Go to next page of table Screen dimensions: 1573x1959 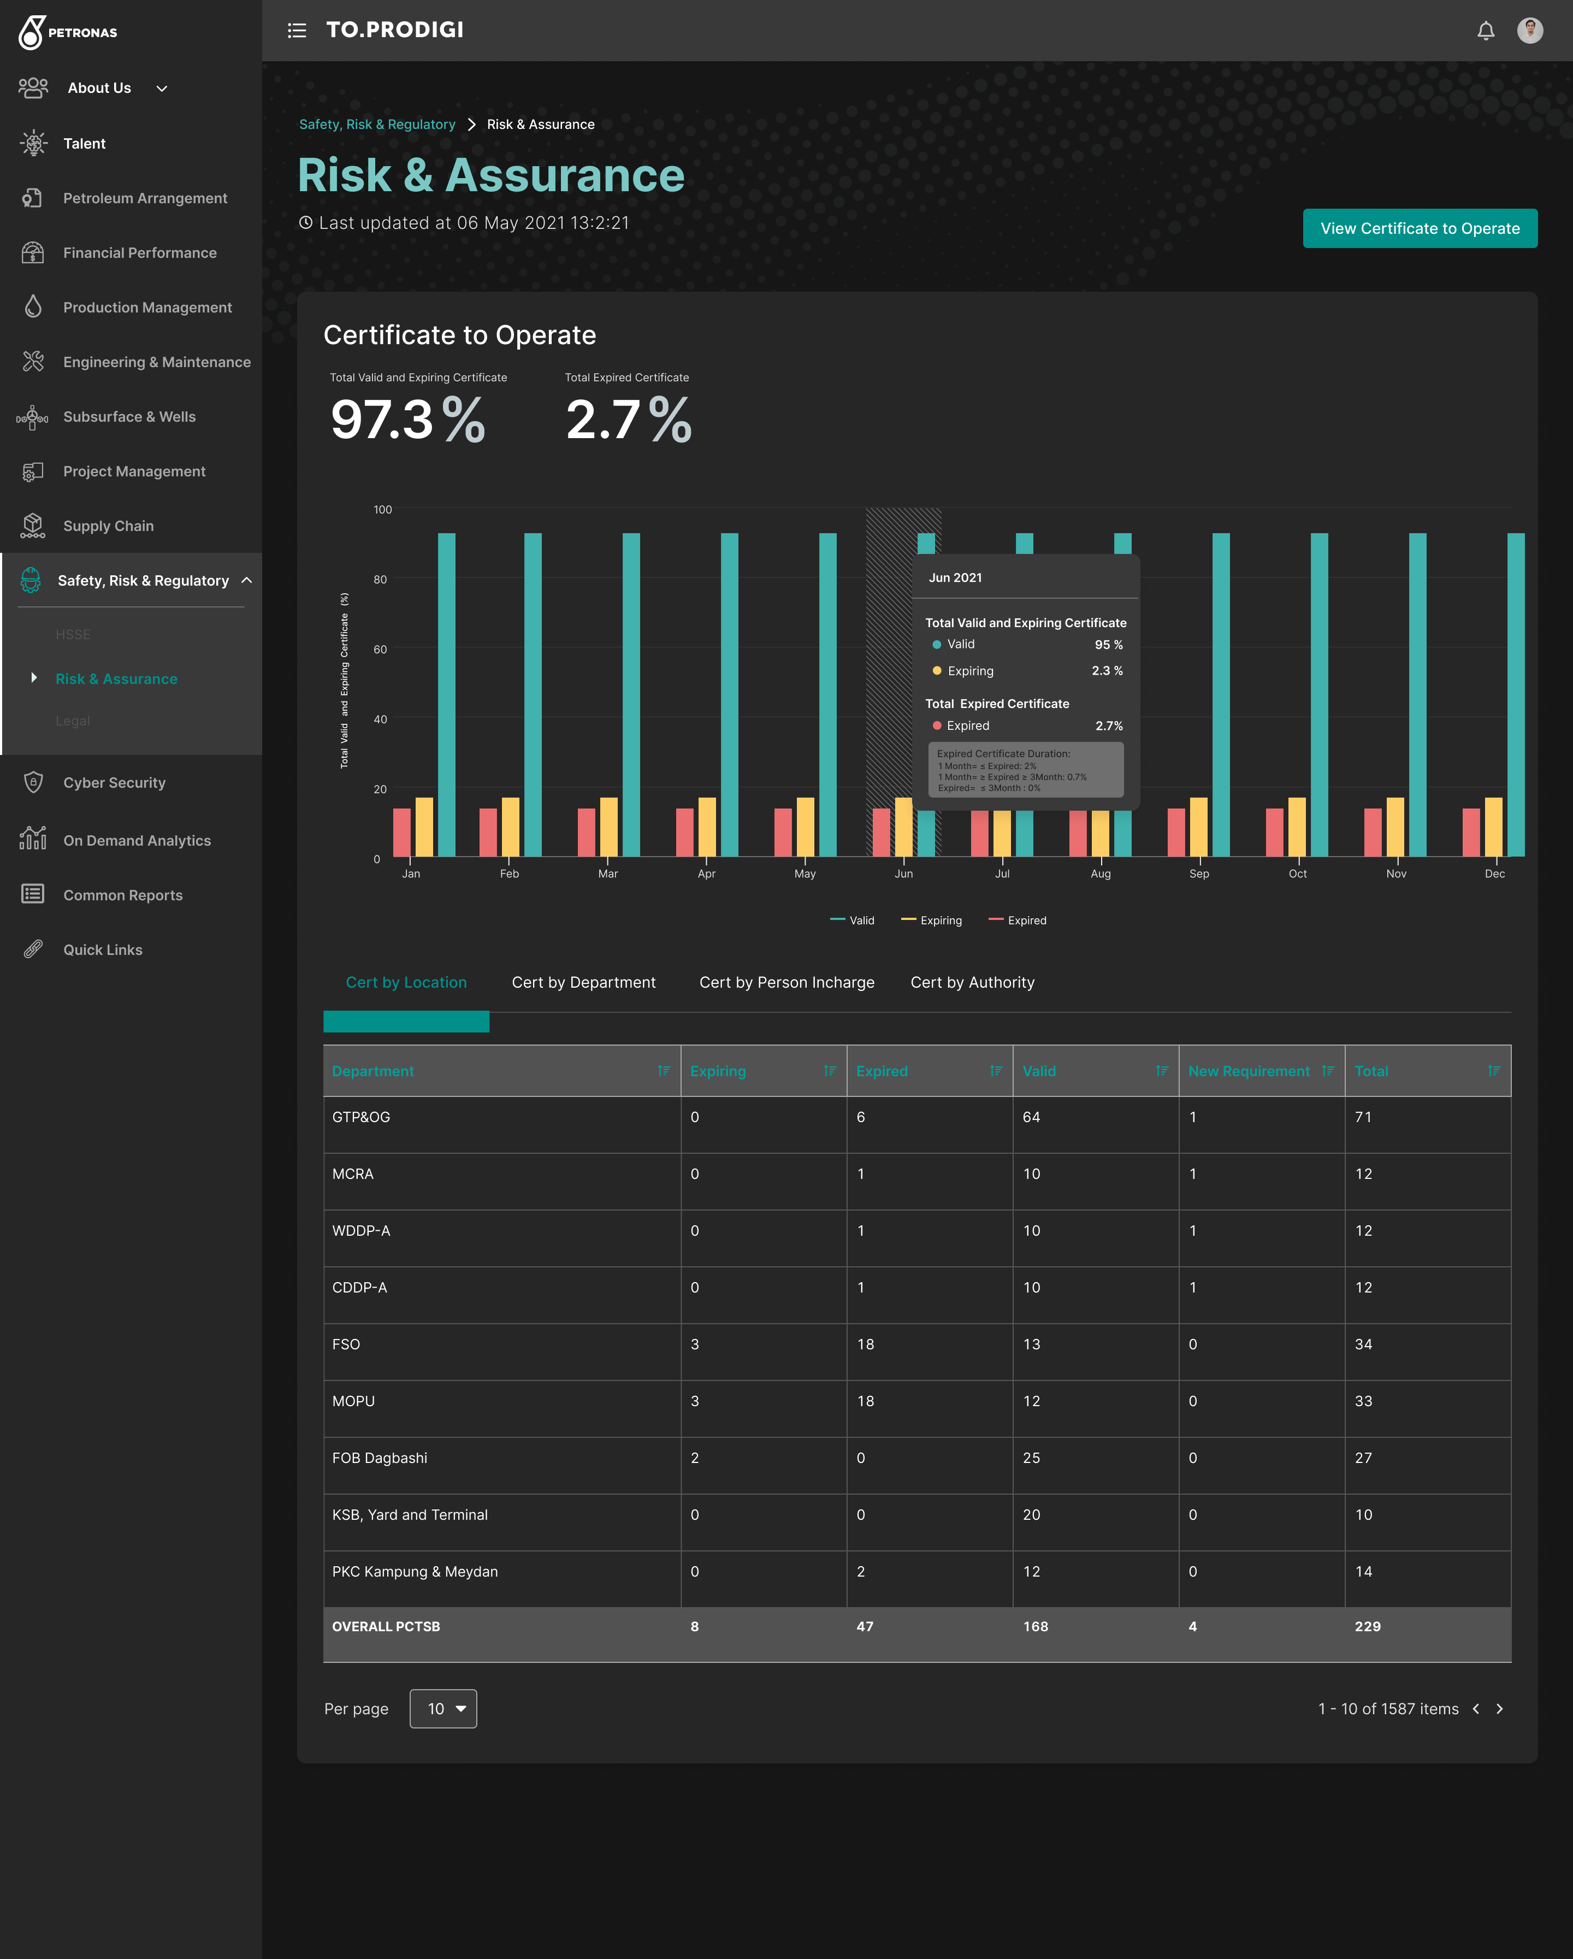coord(1499,1708)
